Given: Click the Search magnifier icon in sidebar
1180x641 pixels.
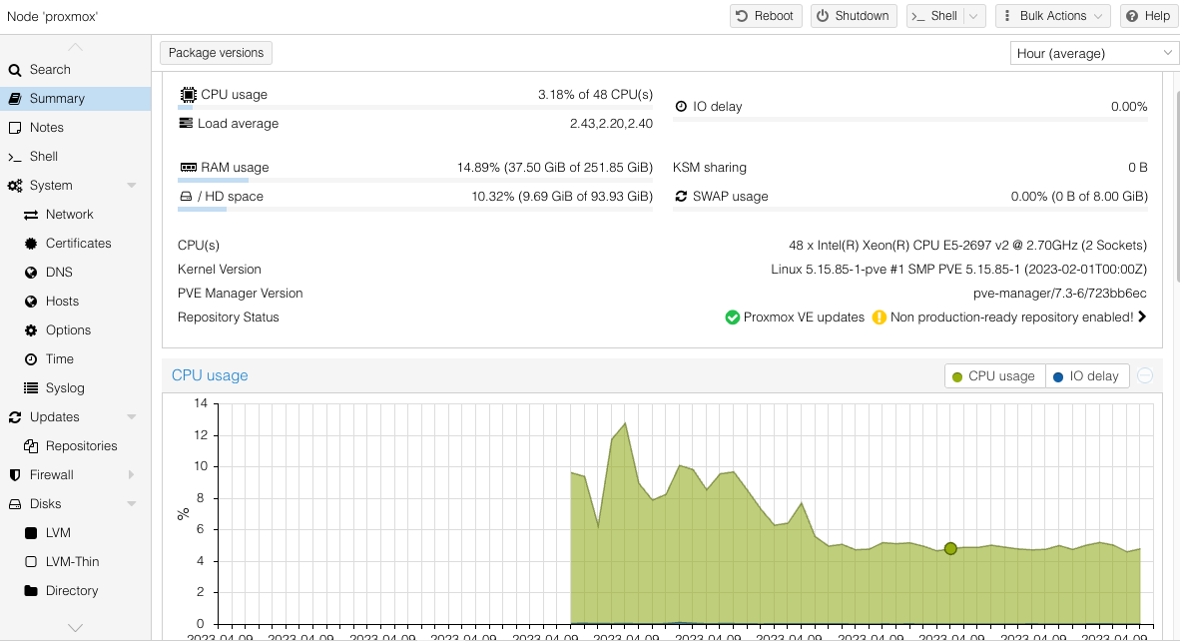Looking at the screenshot, I should (x=14, y=70).
